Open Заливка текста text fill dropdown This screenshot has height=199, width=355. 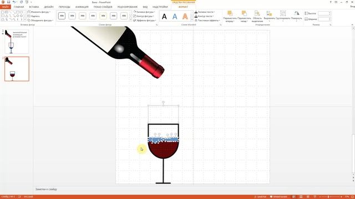coord(205,12)
